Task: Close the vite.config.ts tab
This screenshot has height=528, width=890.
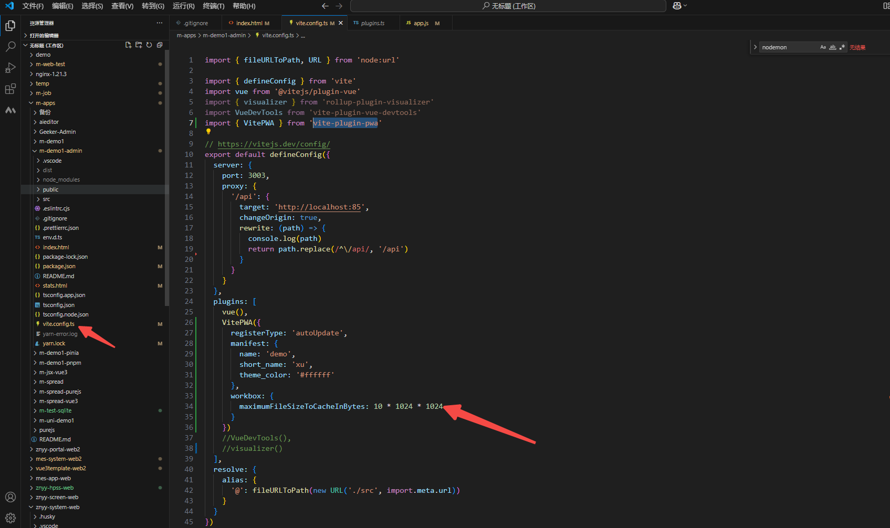Action: point(341,23)
